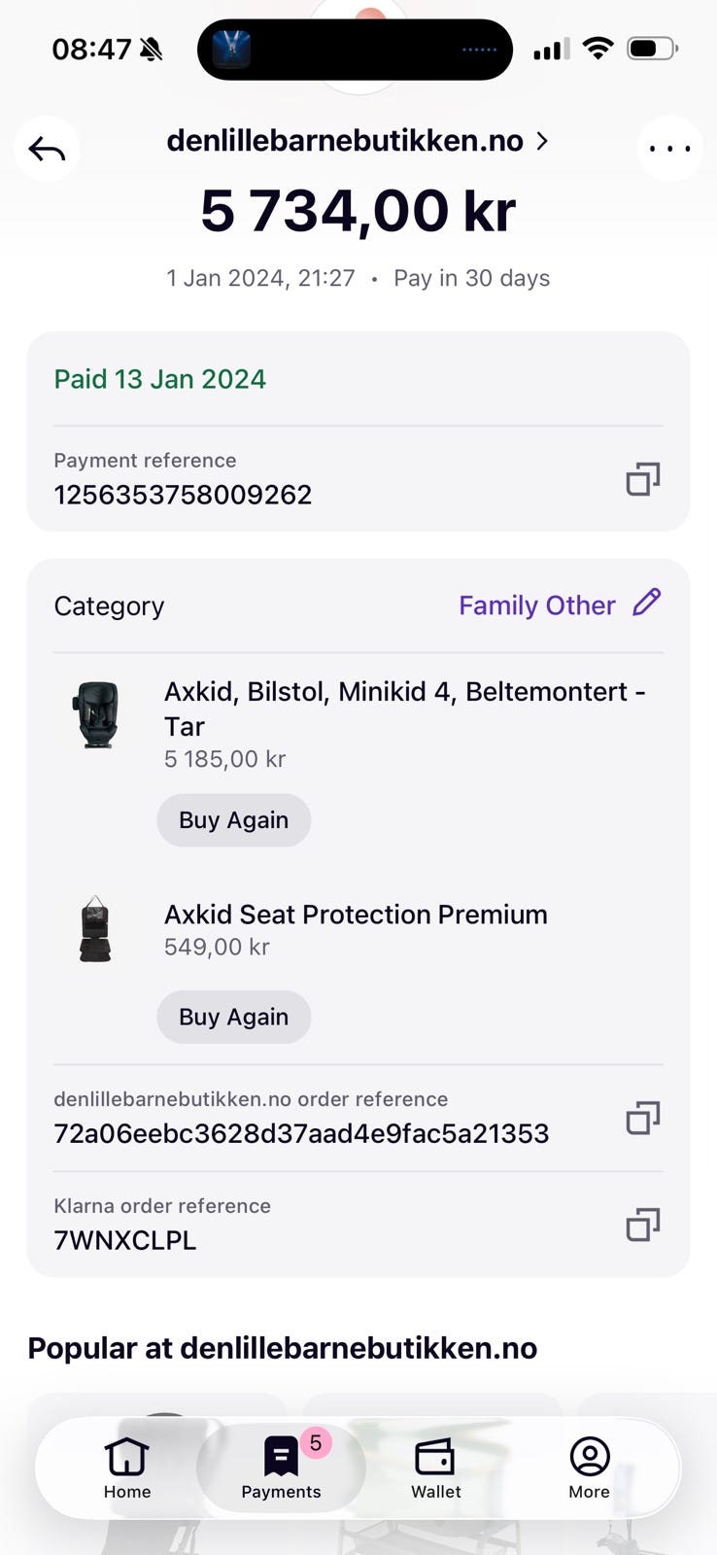The width and height of the screenshot is (717, 1555).
Task: Buy Again the Axkid Minikid 4 seat
Action: click(233, 820)
